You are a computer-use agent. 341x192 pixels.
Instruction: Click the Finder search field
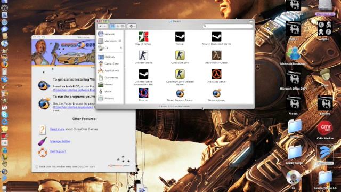pos(228,26)
